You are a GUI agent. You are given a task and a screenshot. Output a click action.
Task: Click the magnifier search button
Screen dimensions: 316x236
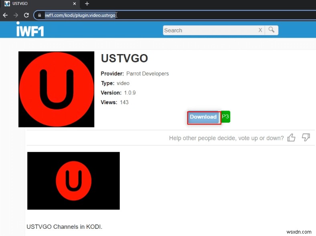[x=271, y=30]
